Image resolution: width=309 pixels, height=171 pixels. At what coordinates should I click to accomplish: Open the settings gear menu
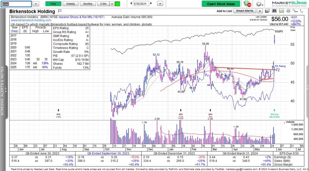coord(259,4)
